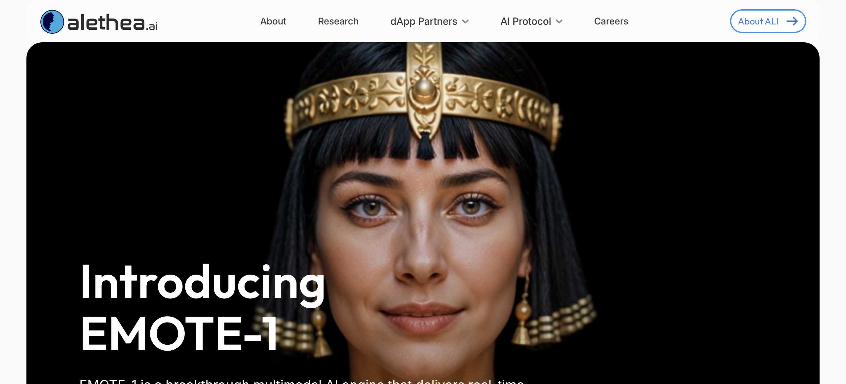846x384 pixels.
Task: Open the dApp Partners menu label
Action: point(424,21)
